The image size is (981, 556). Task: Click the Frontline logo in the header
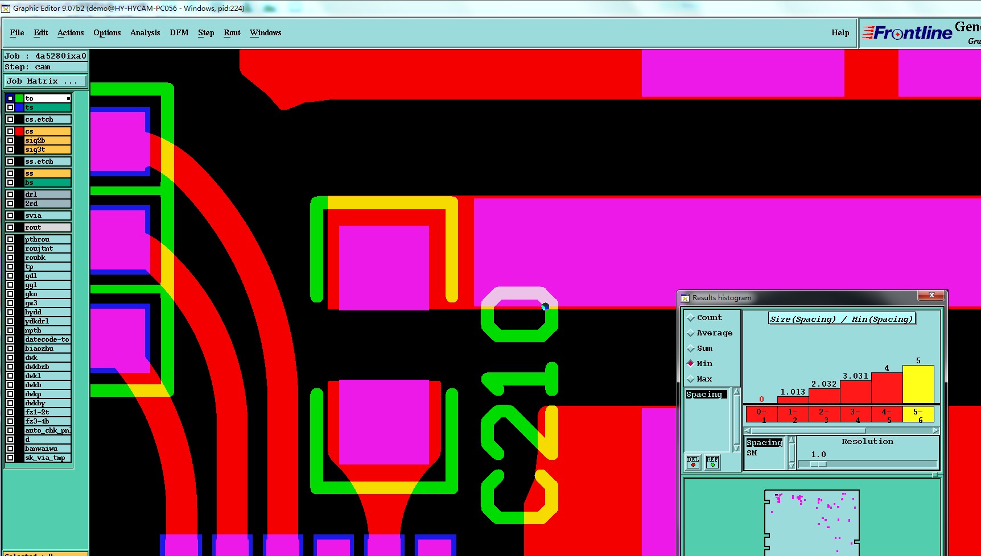[x=907, y=33]
